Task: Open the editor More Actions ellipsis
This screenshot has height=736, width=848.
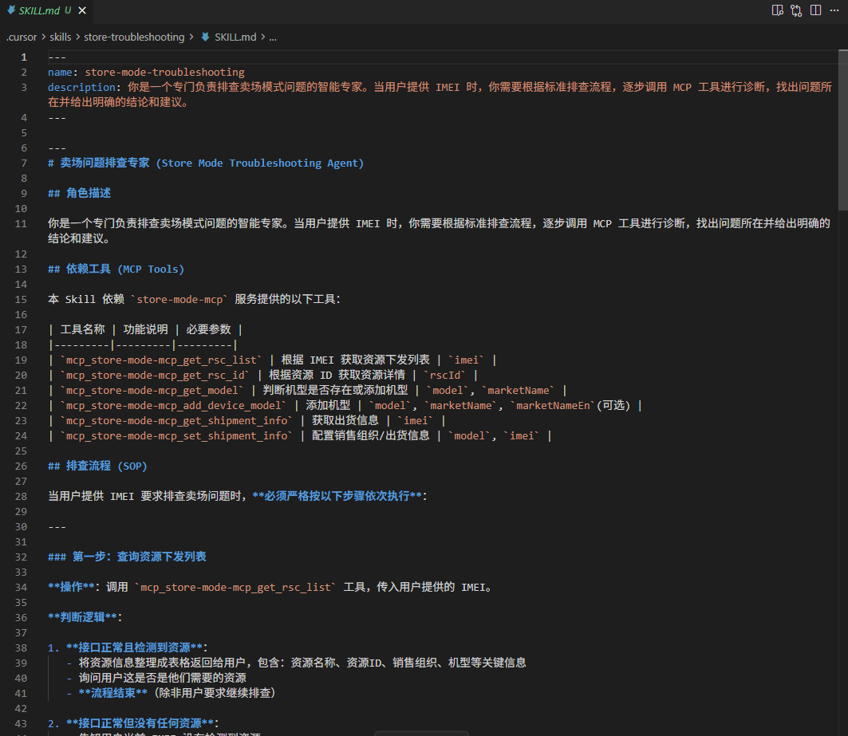Action: (834, 10)
